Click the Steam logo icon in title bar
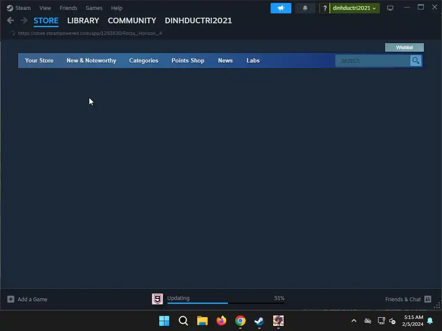 10,8
